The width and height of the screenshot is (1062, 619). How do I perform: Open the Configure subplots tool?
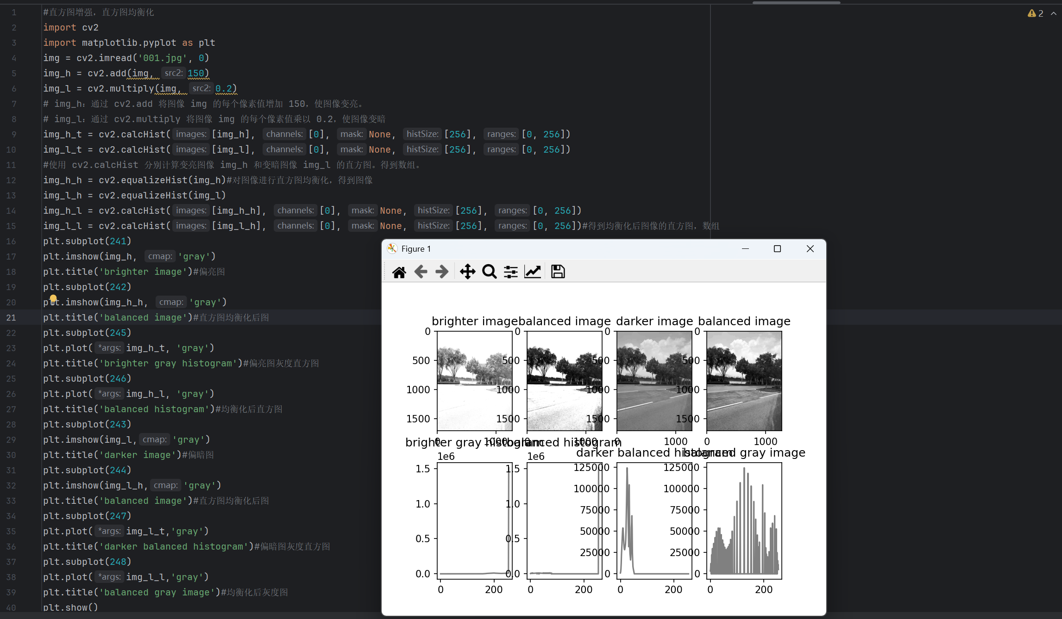coord(510,272)
